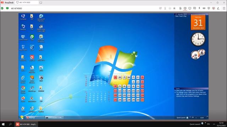Open the local taskbar search icon

tap(10, 124)
